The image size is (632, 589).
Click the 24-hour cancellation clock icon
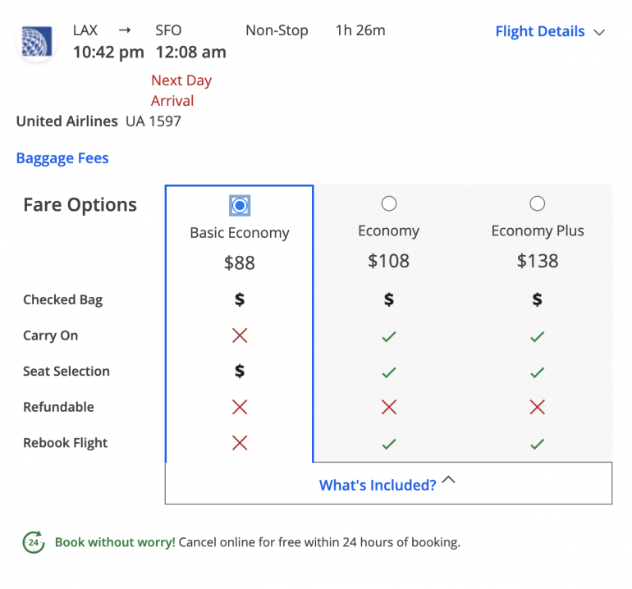coord(34,542)
